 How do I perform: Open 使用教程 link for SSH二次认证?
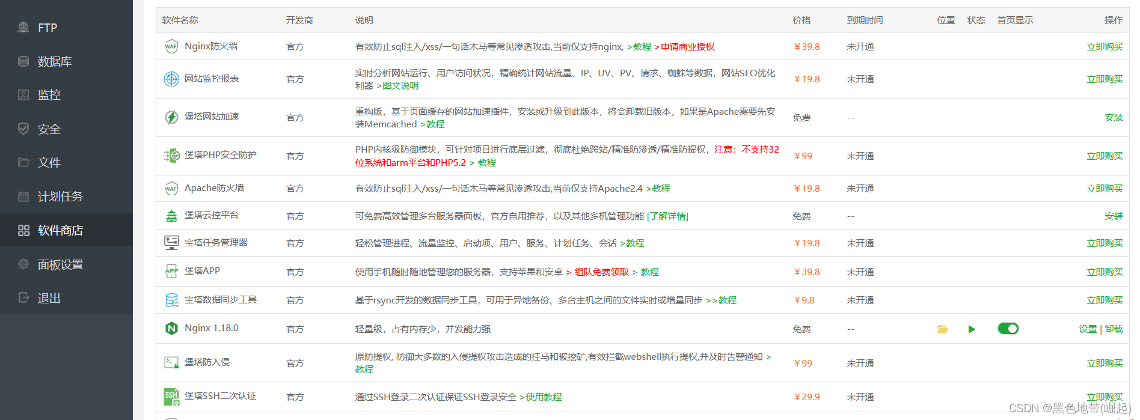click(541, 397)
